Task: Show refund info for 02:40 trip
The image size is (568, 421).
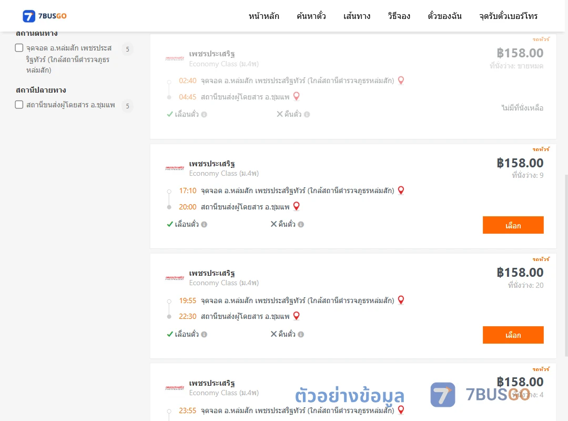Action: point(307,115)
